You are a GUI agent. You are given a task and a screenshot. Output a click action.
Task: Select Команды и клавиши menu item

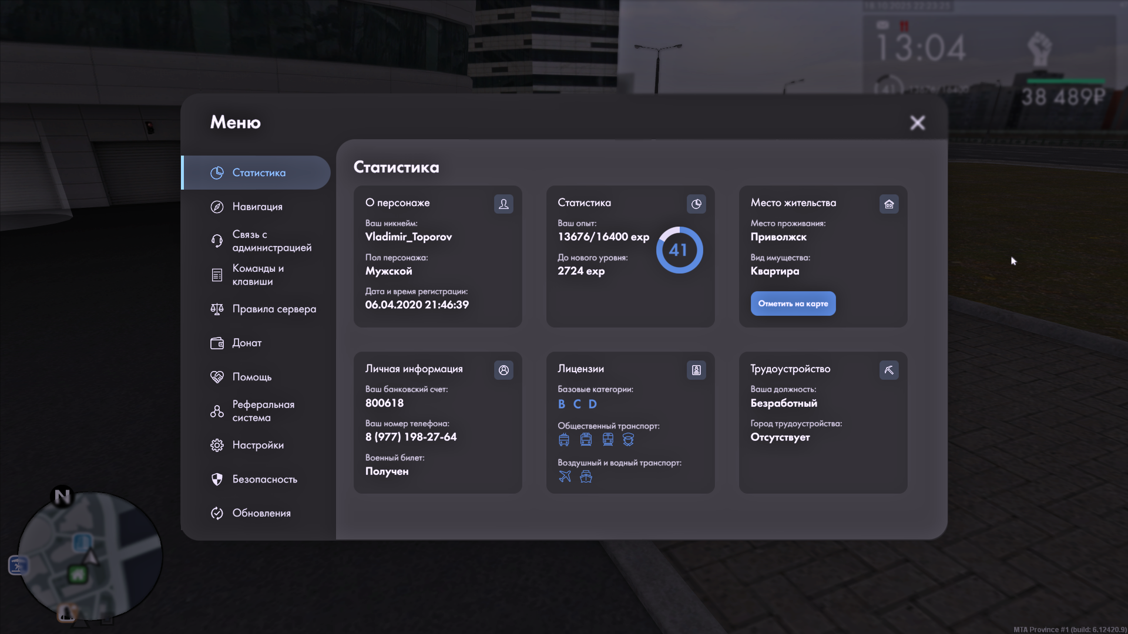click(x=257, y=275)
